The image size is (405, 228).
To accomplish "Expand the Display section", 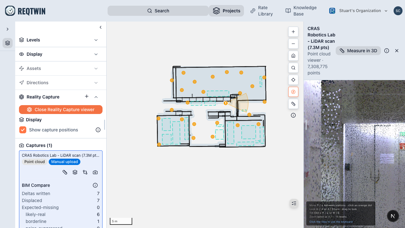I will pyautogui.click(x=61, y=54).
